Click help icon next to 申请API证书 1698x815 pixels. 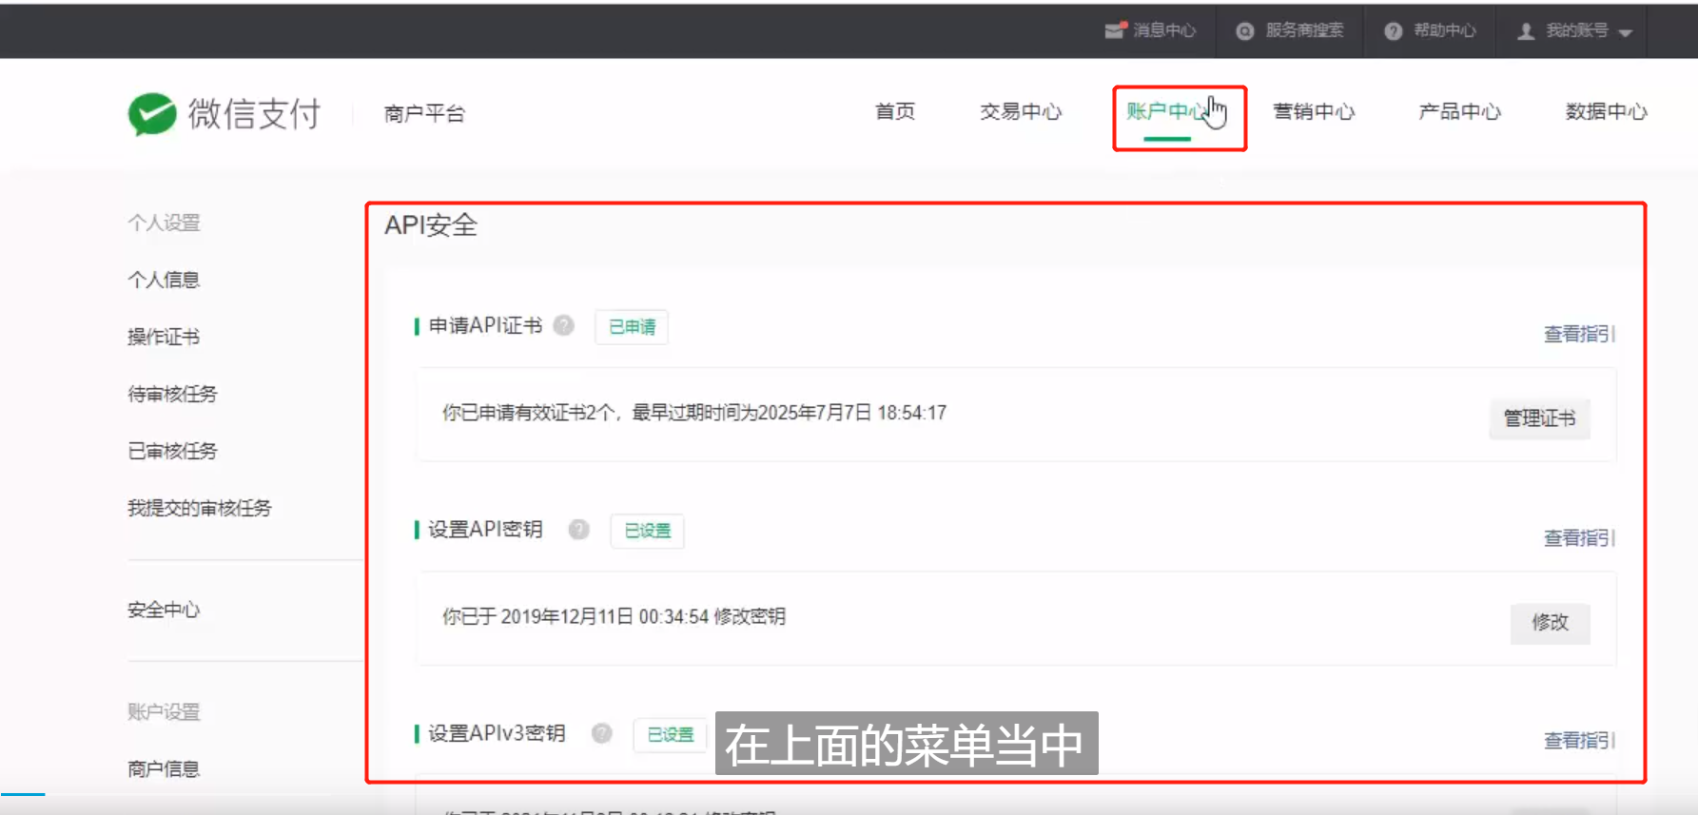564,325
